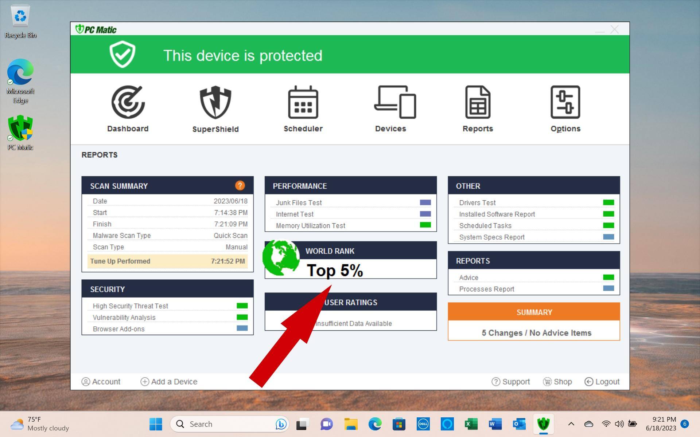Open the Reports document icon
This screenshot has width=700, height=437.
pyautogui.click(x=478, y=102)
